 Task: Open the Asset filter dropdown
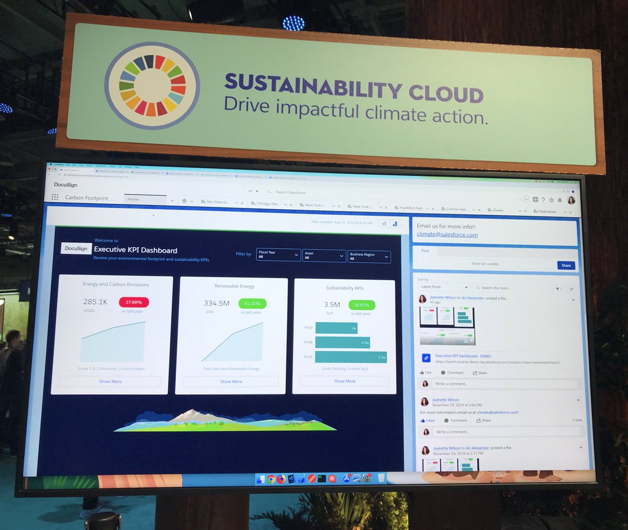324,256
